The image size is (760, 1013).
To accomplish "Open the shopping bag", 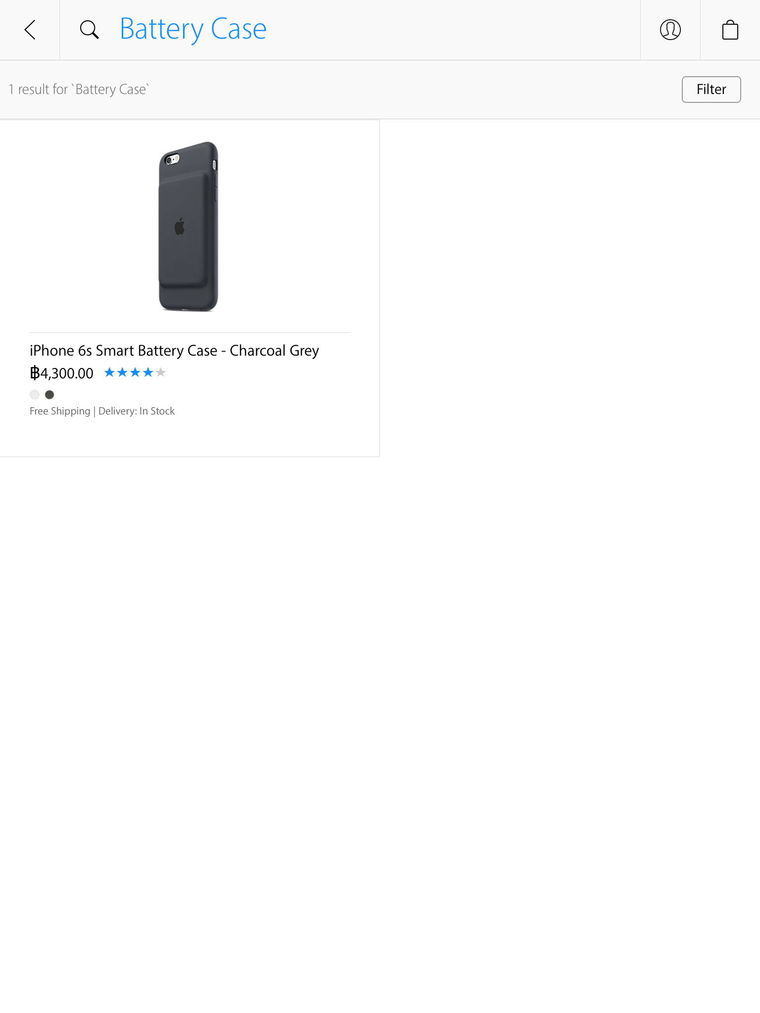I will (x=730, y=30).
